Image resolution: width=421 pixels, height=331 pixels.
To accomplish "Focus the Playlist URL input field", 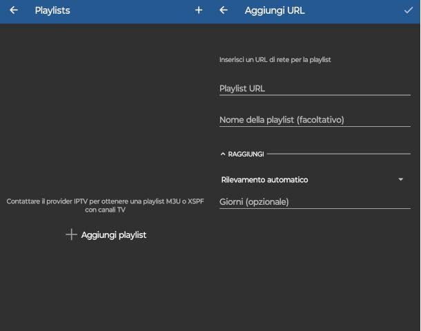I will tap(315, 88).
